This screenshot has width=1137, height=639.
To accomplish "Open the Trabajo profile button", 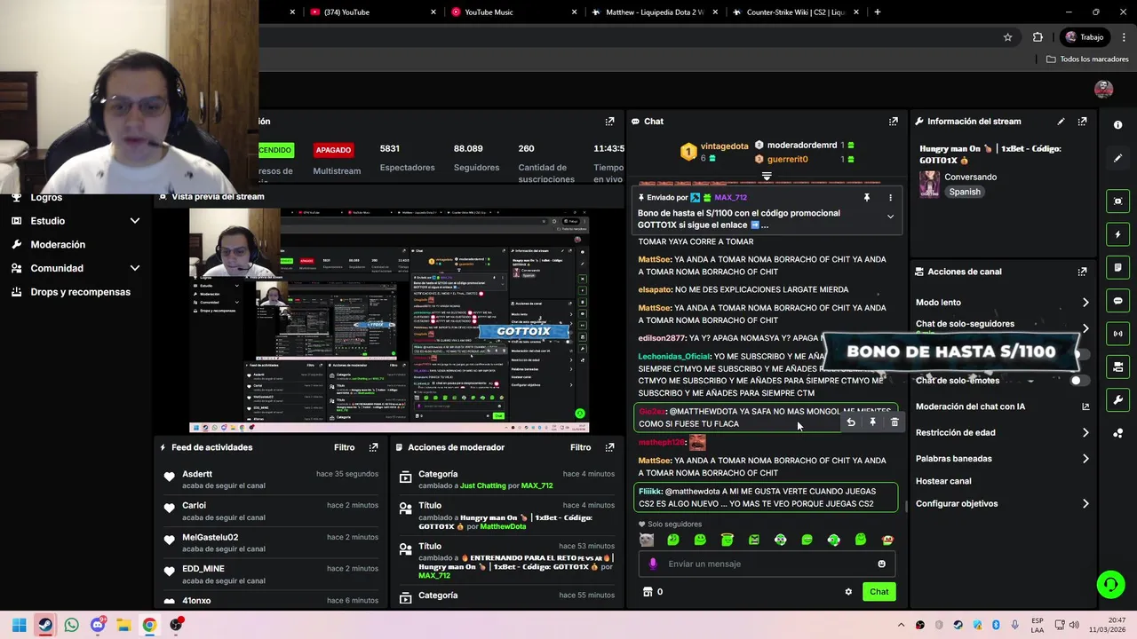I will point(1085,37).
